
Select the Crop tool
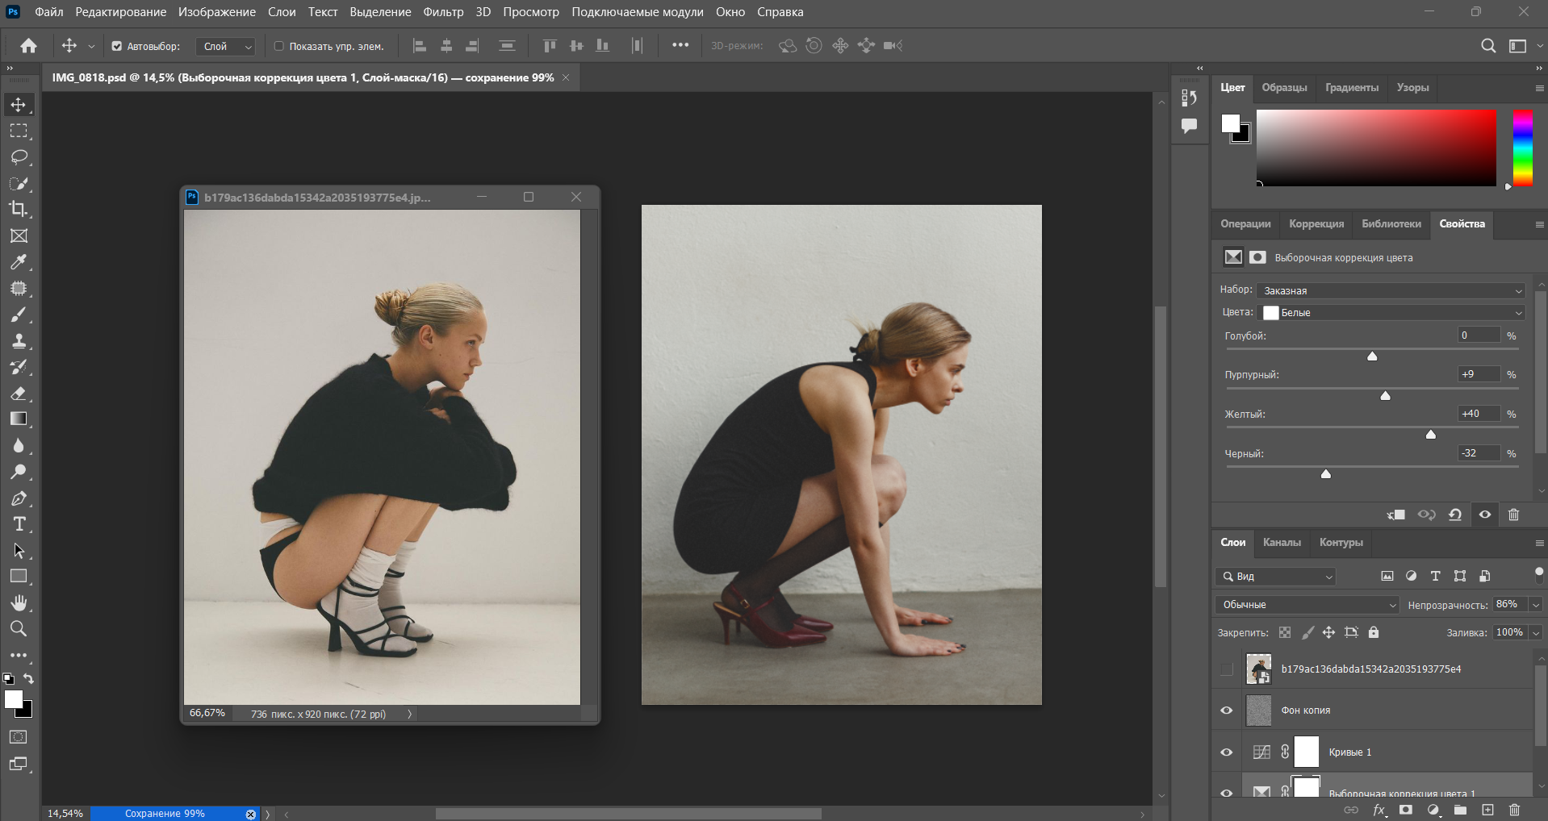point(19,210)
